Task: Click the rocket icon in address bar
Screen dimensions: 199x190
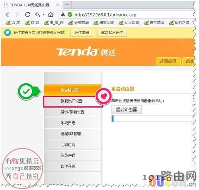Action: [x=63, y=15]
